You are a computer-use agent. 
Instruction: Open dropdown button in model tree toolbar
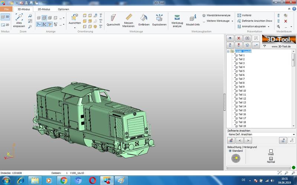point(256,45)
